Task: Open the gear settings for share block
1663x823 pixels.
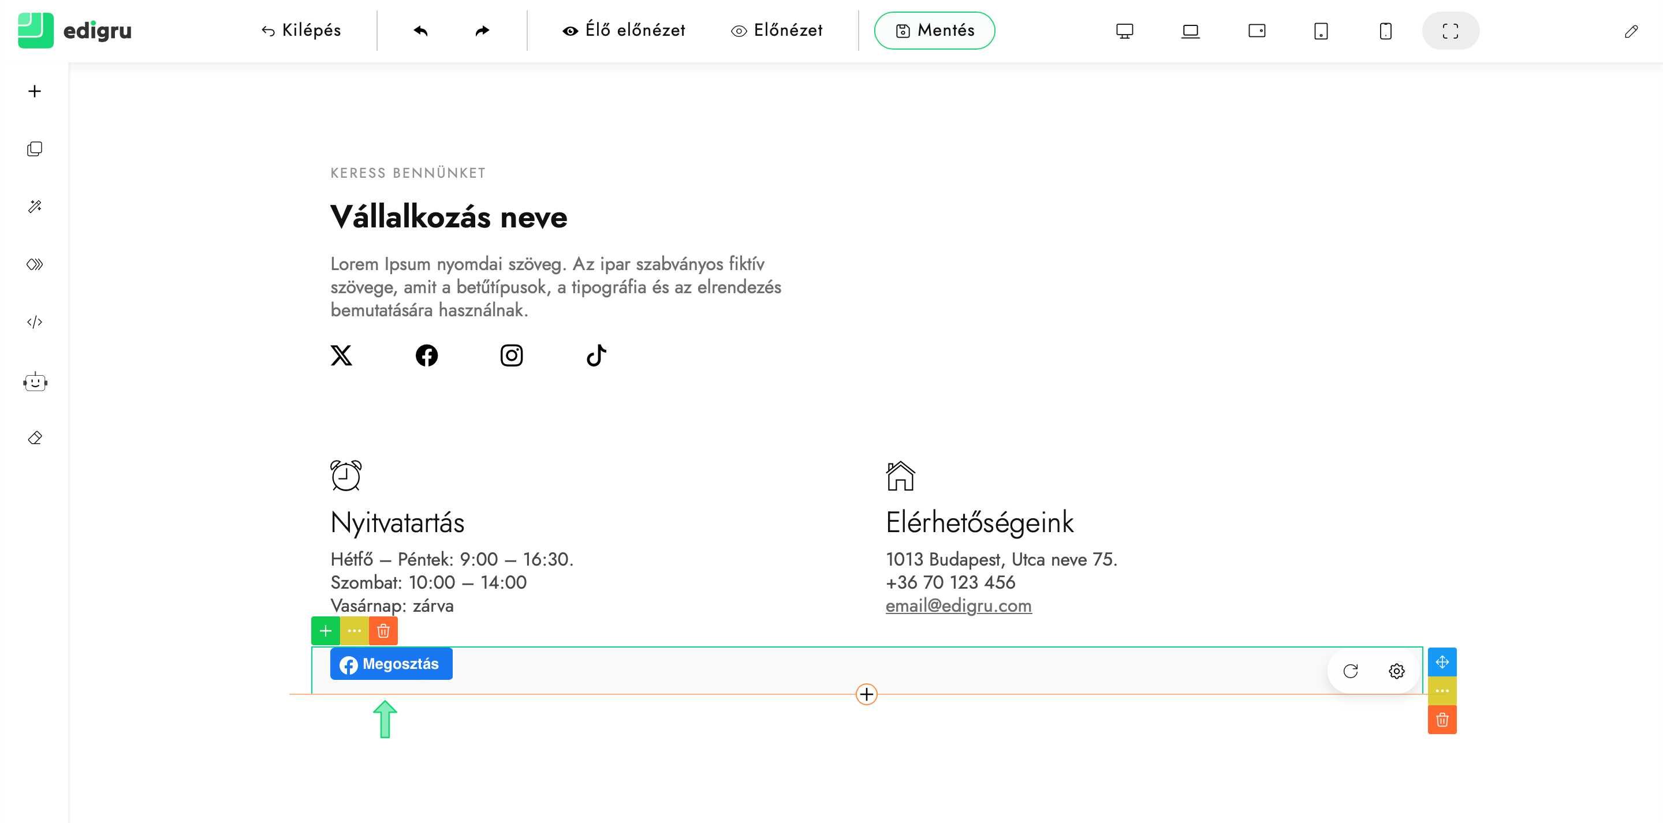Action: click(1396, 671)
